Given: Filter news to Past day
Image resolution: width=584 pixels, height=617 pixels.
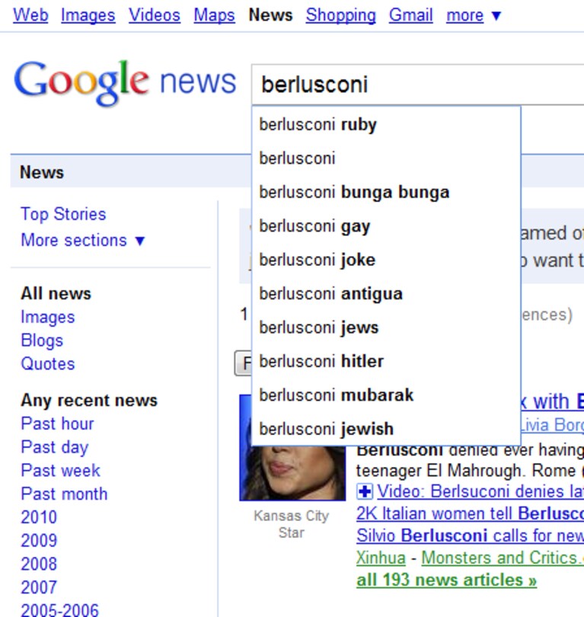Looking at the screenshot, I should [55, 447].
